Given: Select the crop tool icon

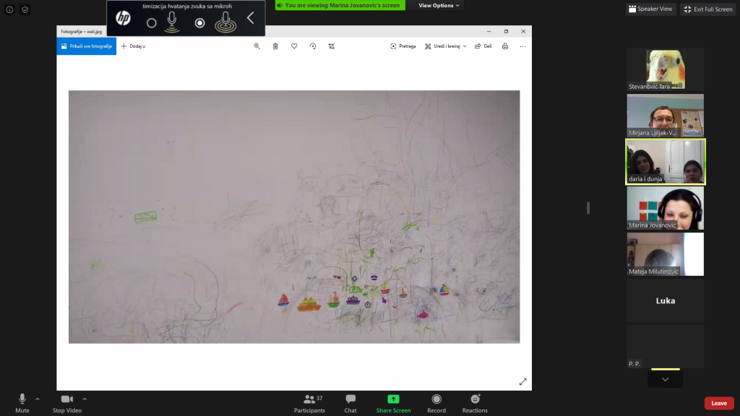Looking at the screenshot, I should (332, 46).
